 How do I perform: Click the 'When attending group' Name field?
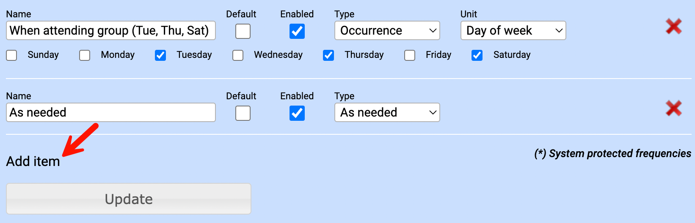[110, 31]
